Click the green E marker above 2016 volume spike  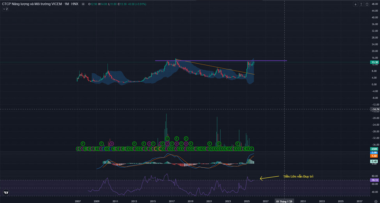[167, 139]
